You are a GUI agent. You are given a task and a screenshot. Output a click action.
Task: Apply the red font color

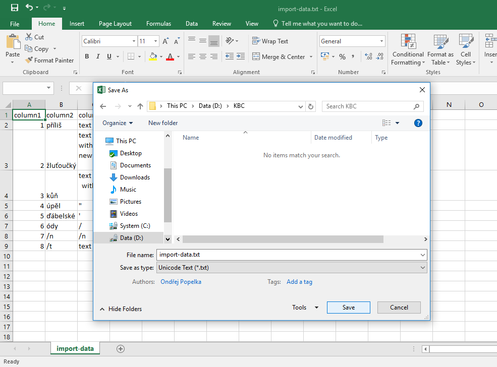coord(170,56)
